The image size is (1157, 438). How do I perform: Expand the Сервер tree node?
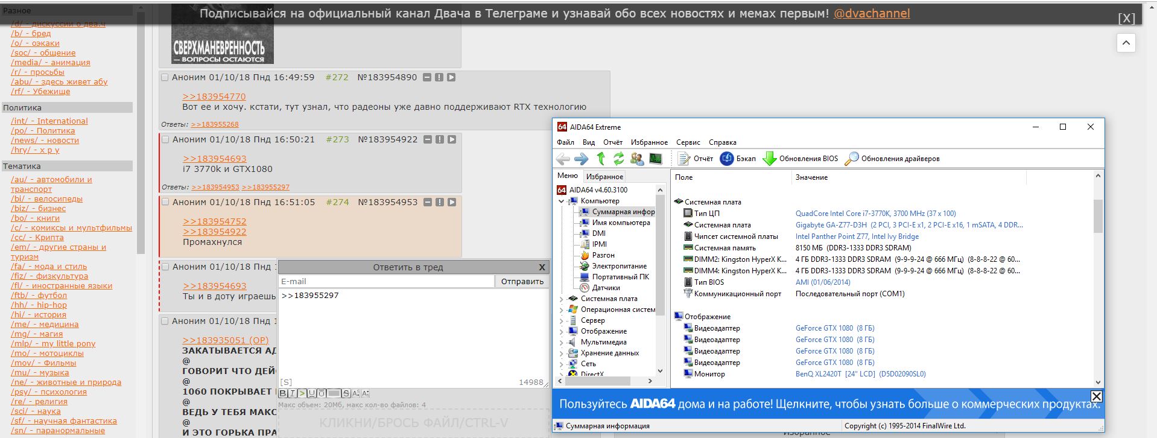tap(561, 320)
